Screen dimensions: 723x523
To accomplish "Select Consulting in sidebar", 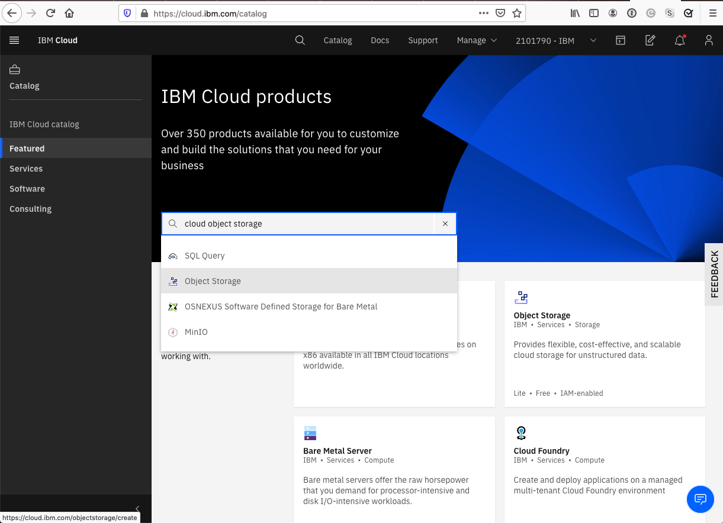I will (x=76, y=209).
